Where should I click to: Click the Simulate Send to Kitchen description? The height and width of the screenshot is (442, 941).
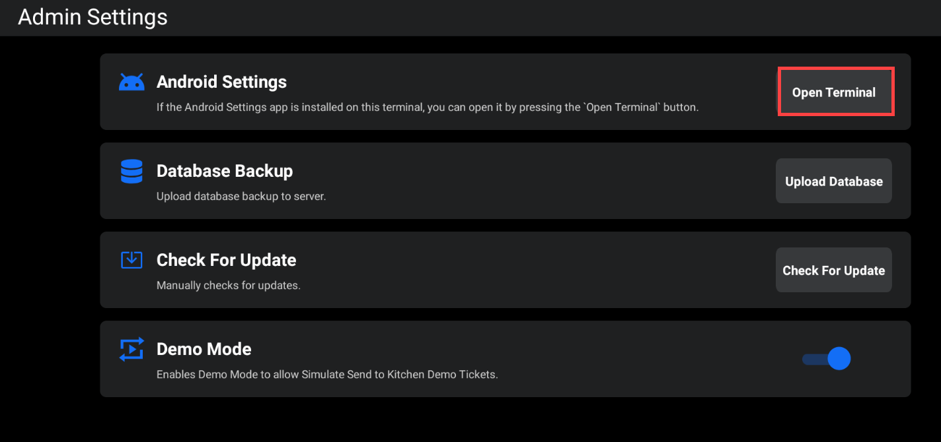326,375
